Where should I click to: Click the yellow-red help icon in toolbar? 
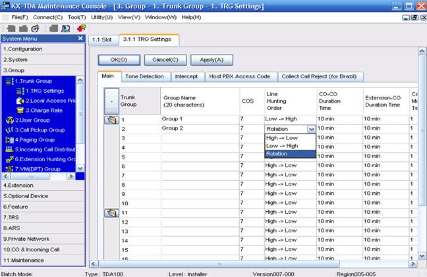[x=81, y=28]
